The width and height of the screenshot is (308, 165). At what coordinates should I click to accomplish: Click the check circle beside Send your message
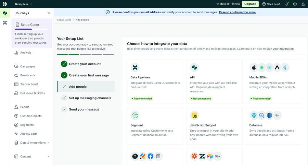click(64, 109)
